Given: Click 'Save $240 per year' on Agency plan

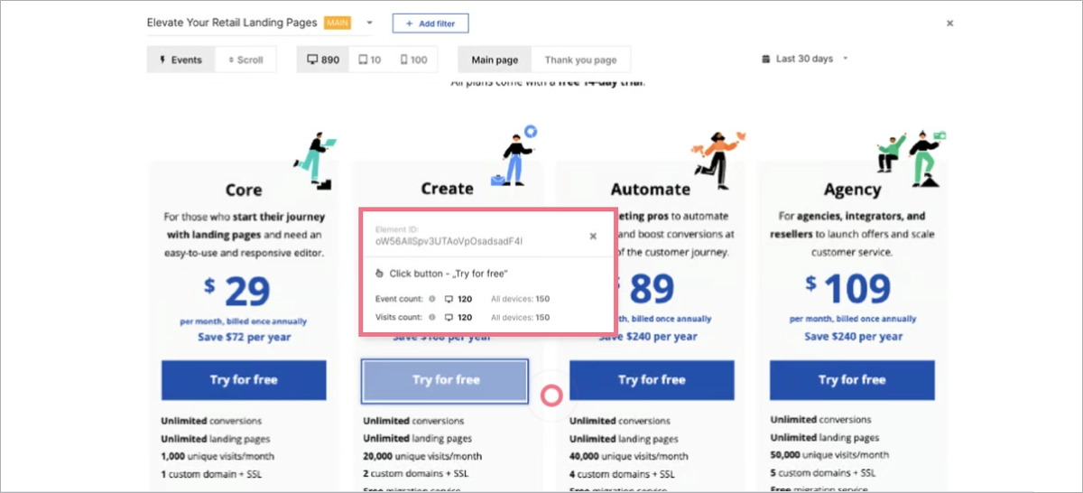Looking at the screenshot, I should pyautogui.click(x=852, y=337).
